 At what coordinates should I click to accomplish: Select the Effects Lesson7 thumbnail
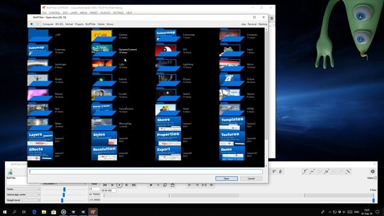pos(40,154)
